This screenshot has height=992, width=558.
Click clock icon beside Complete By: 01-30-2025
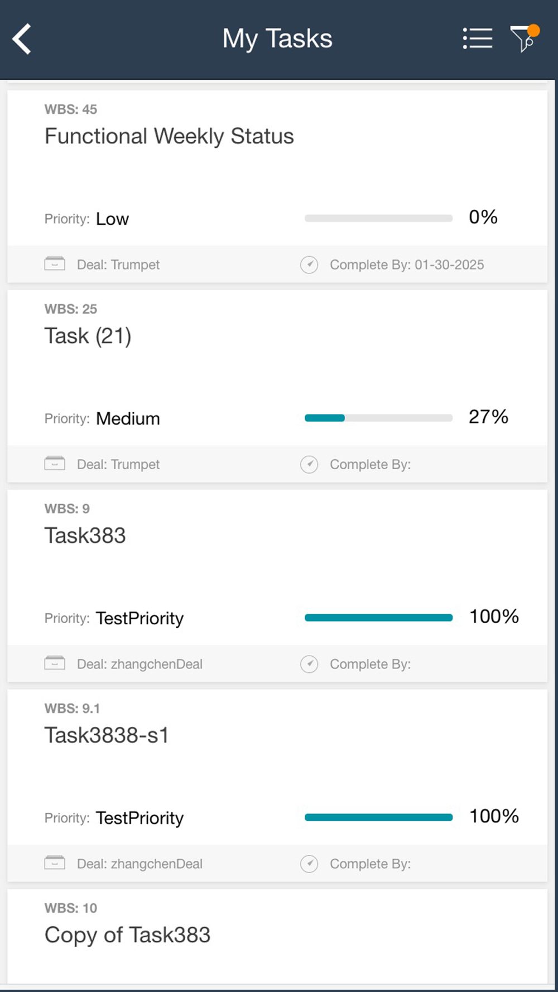coord(309,264)
